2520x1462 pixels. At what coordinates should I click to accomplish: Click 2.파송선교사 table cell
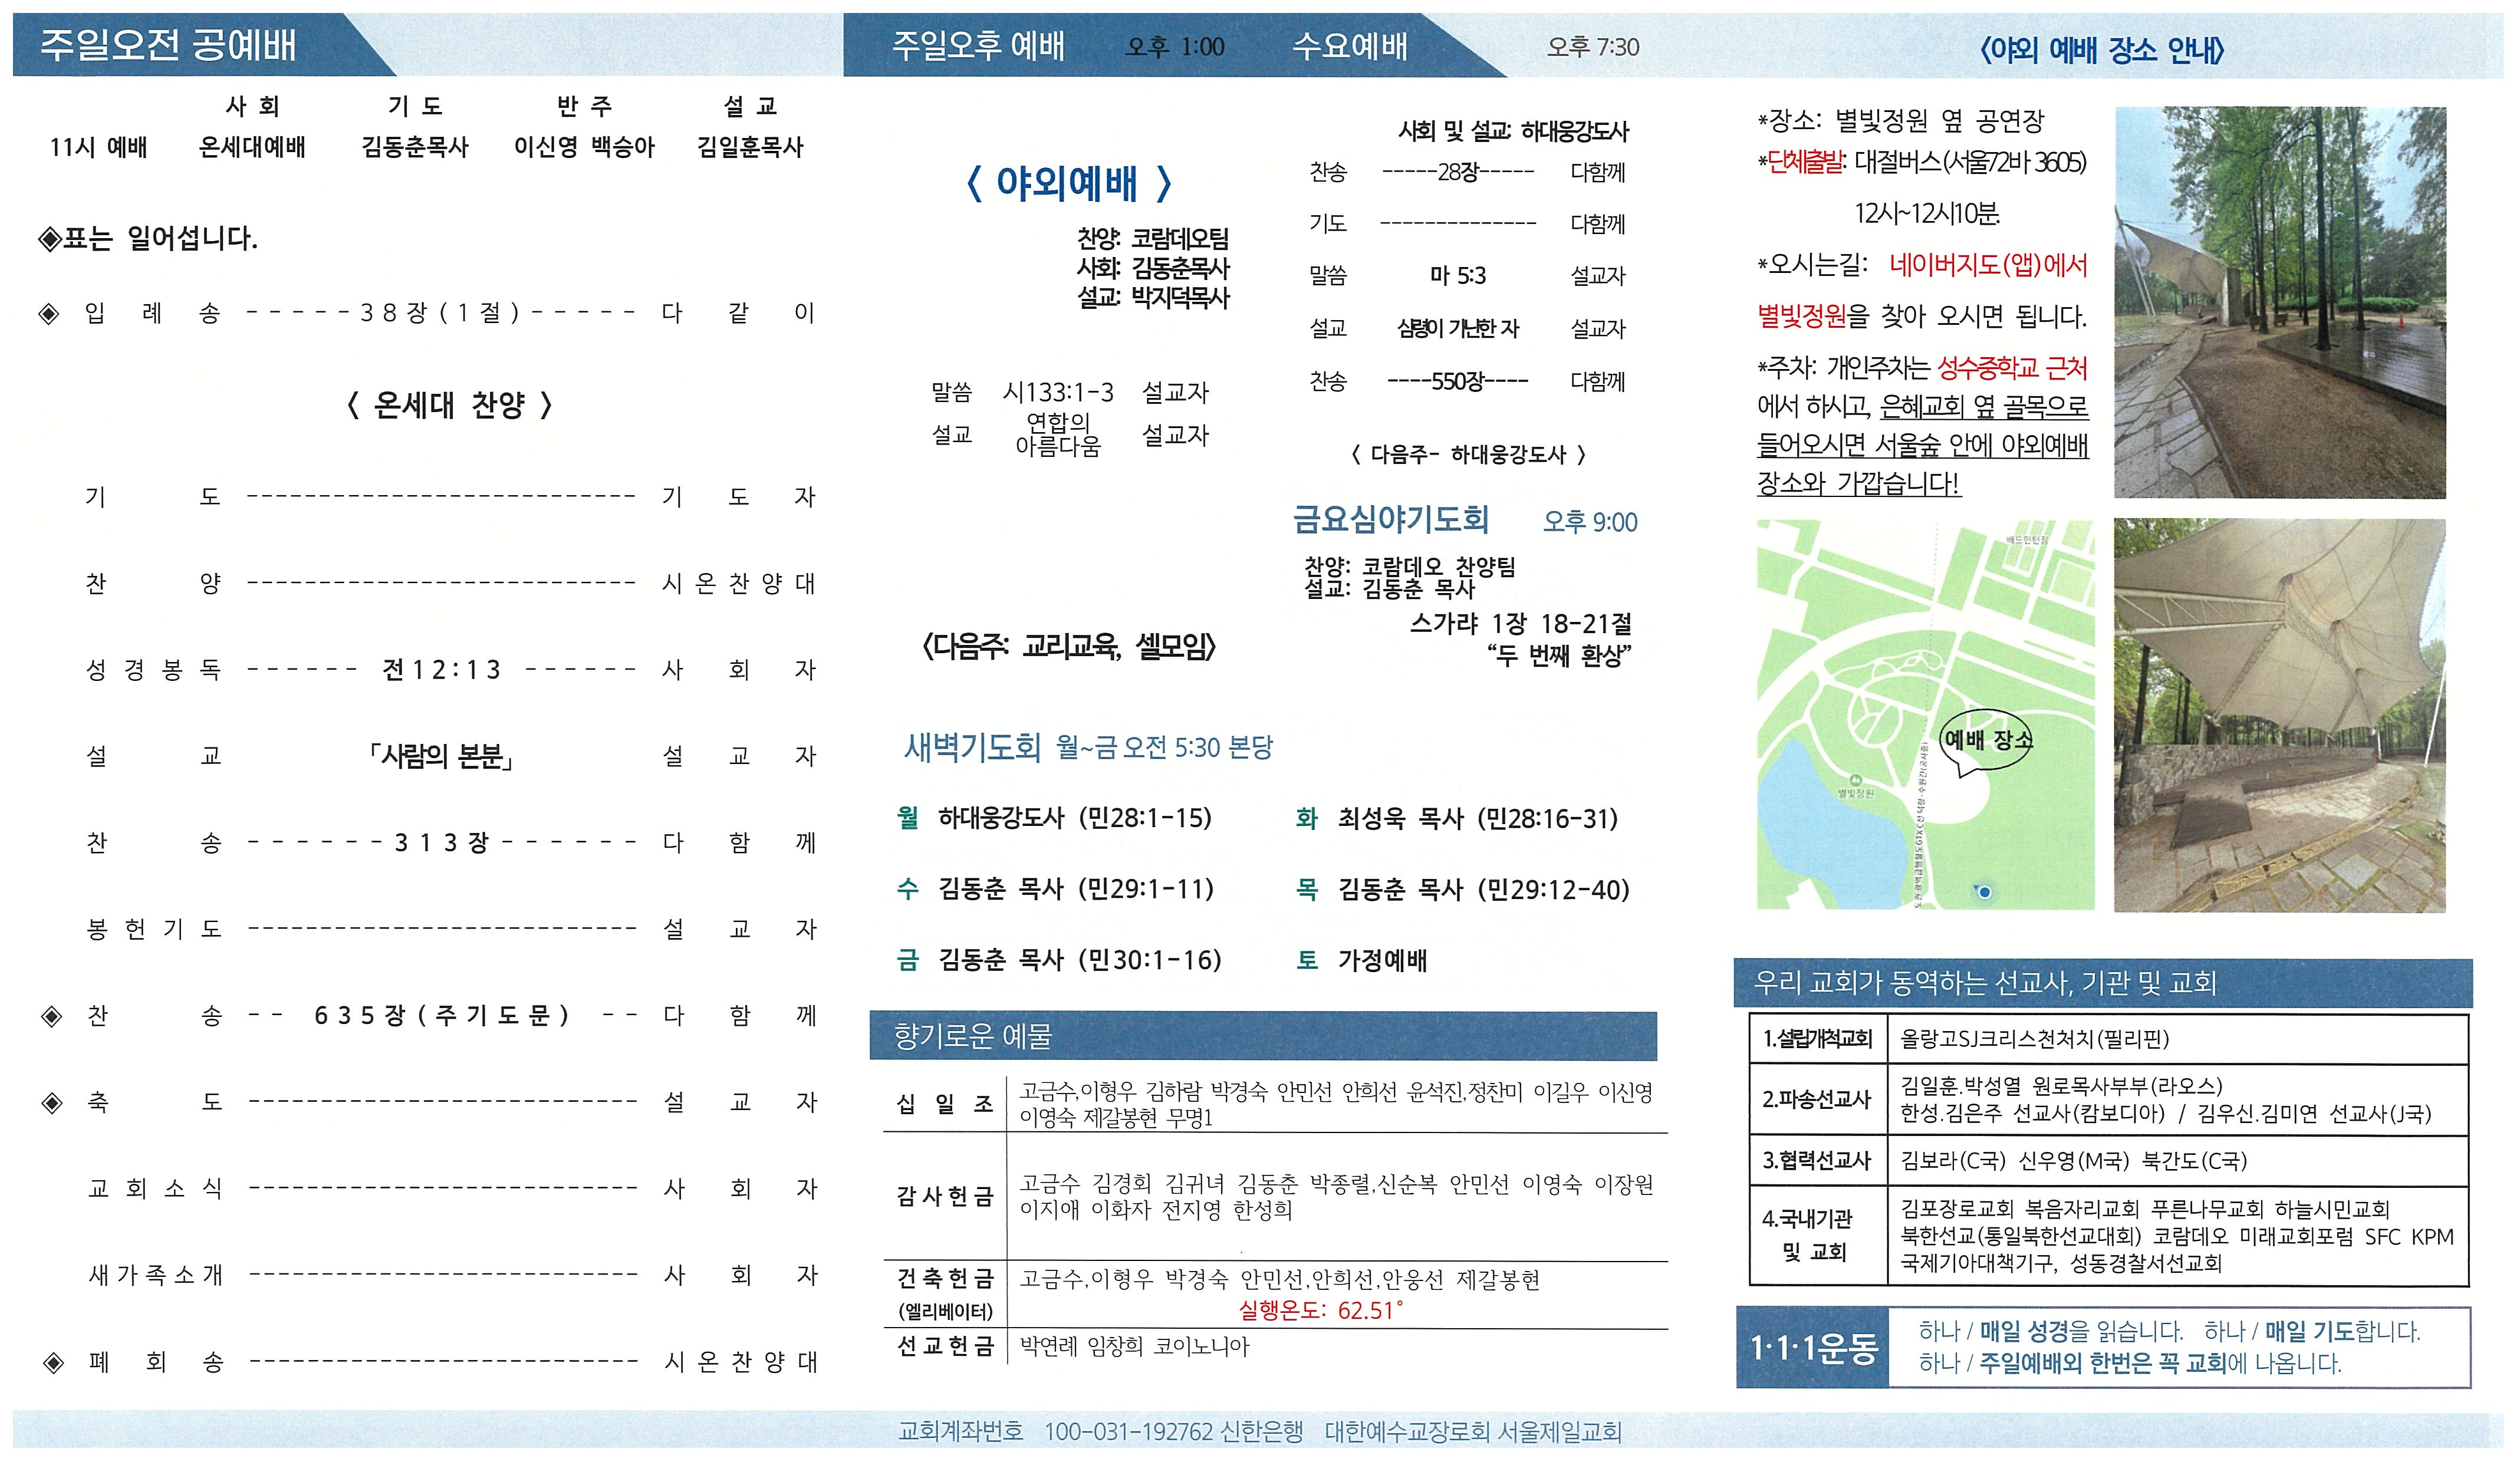click(1817, 1099)
